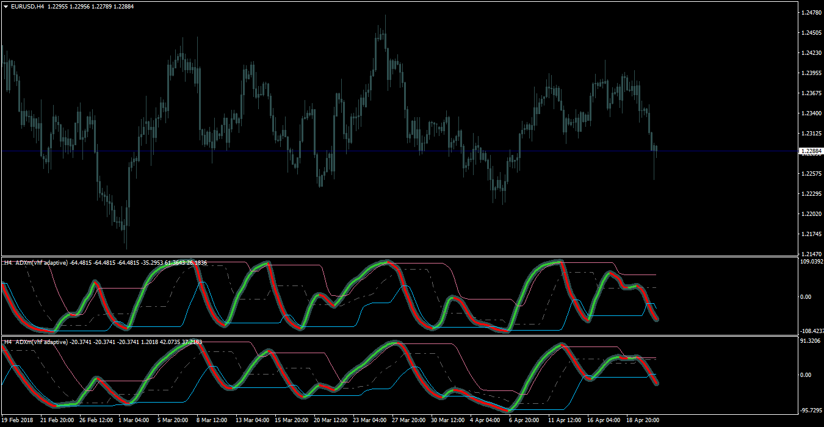
Task: Click the EURUSD,H4 chart title text
Action: [27, 6]
